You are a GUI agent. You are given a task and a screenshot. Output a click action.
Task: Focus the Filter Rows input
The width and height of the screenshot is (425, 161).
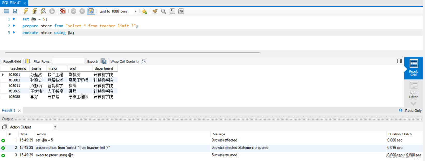coord(68,61)
